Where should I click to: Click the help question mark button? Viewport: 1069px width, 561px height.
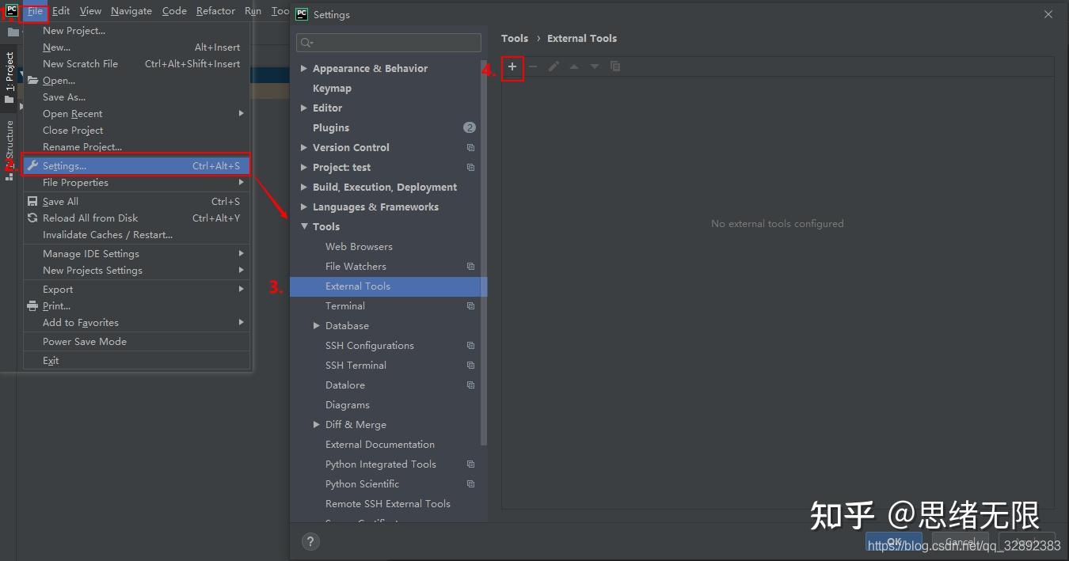(x=310, y=541)
